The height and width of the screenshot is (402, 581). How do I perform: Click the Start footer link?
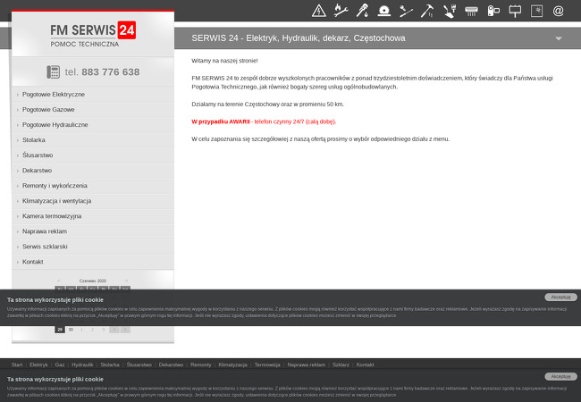17,364
